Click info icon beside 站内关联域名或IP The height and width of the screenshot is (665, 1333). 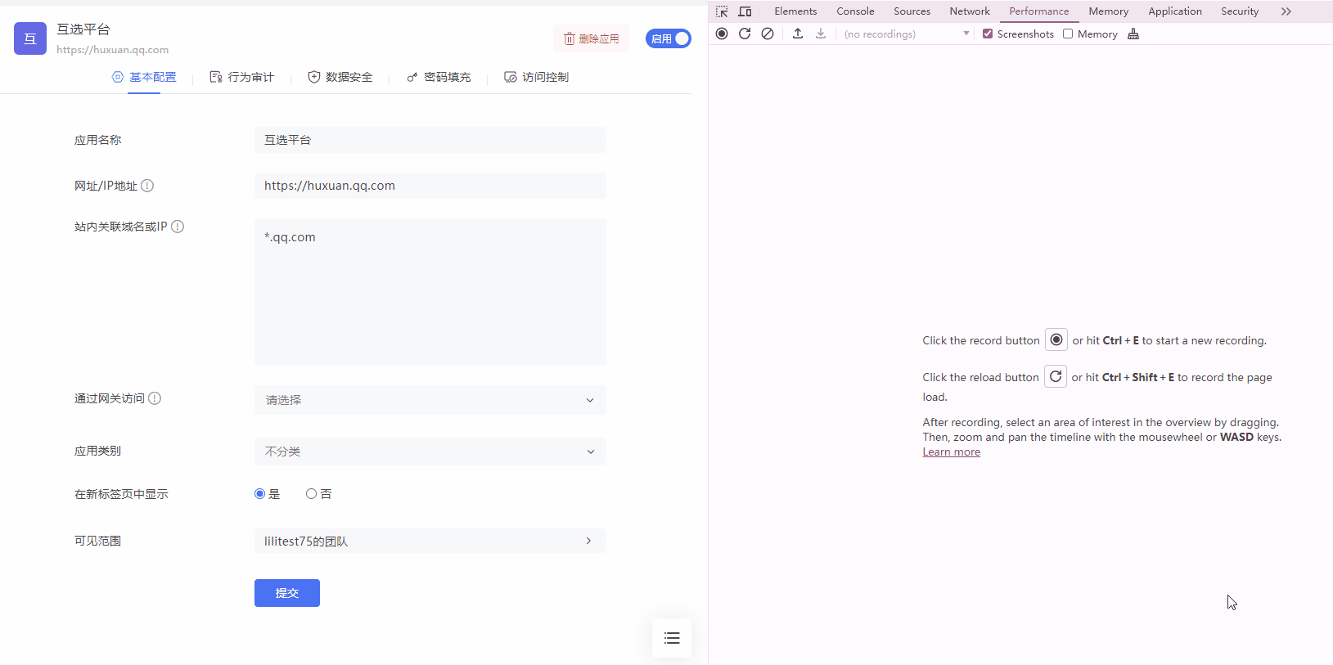coord(178,227)
